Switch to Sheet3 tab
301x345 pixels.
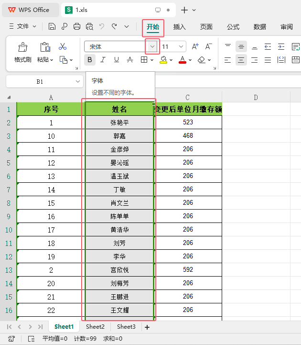126,327
